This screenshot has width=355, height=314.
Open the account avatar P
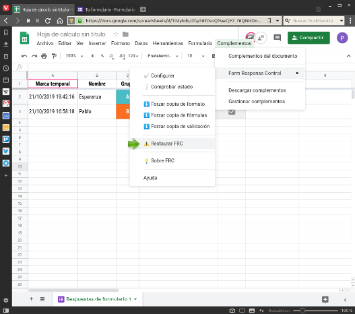click(342, 38)
